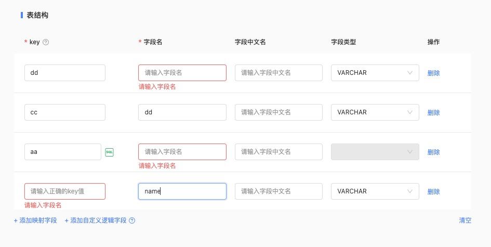Click 清空 to clear all rows
This screenshot has height=247, width=491.
465,220
